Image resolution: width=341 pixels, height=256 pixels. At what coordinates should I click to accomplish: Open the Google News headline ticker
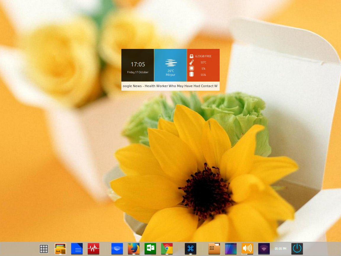coord(170,86)
